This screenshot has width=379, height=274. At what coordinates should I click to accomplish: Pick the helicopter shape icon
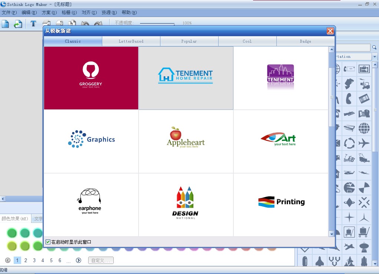[x=349, y=173]
